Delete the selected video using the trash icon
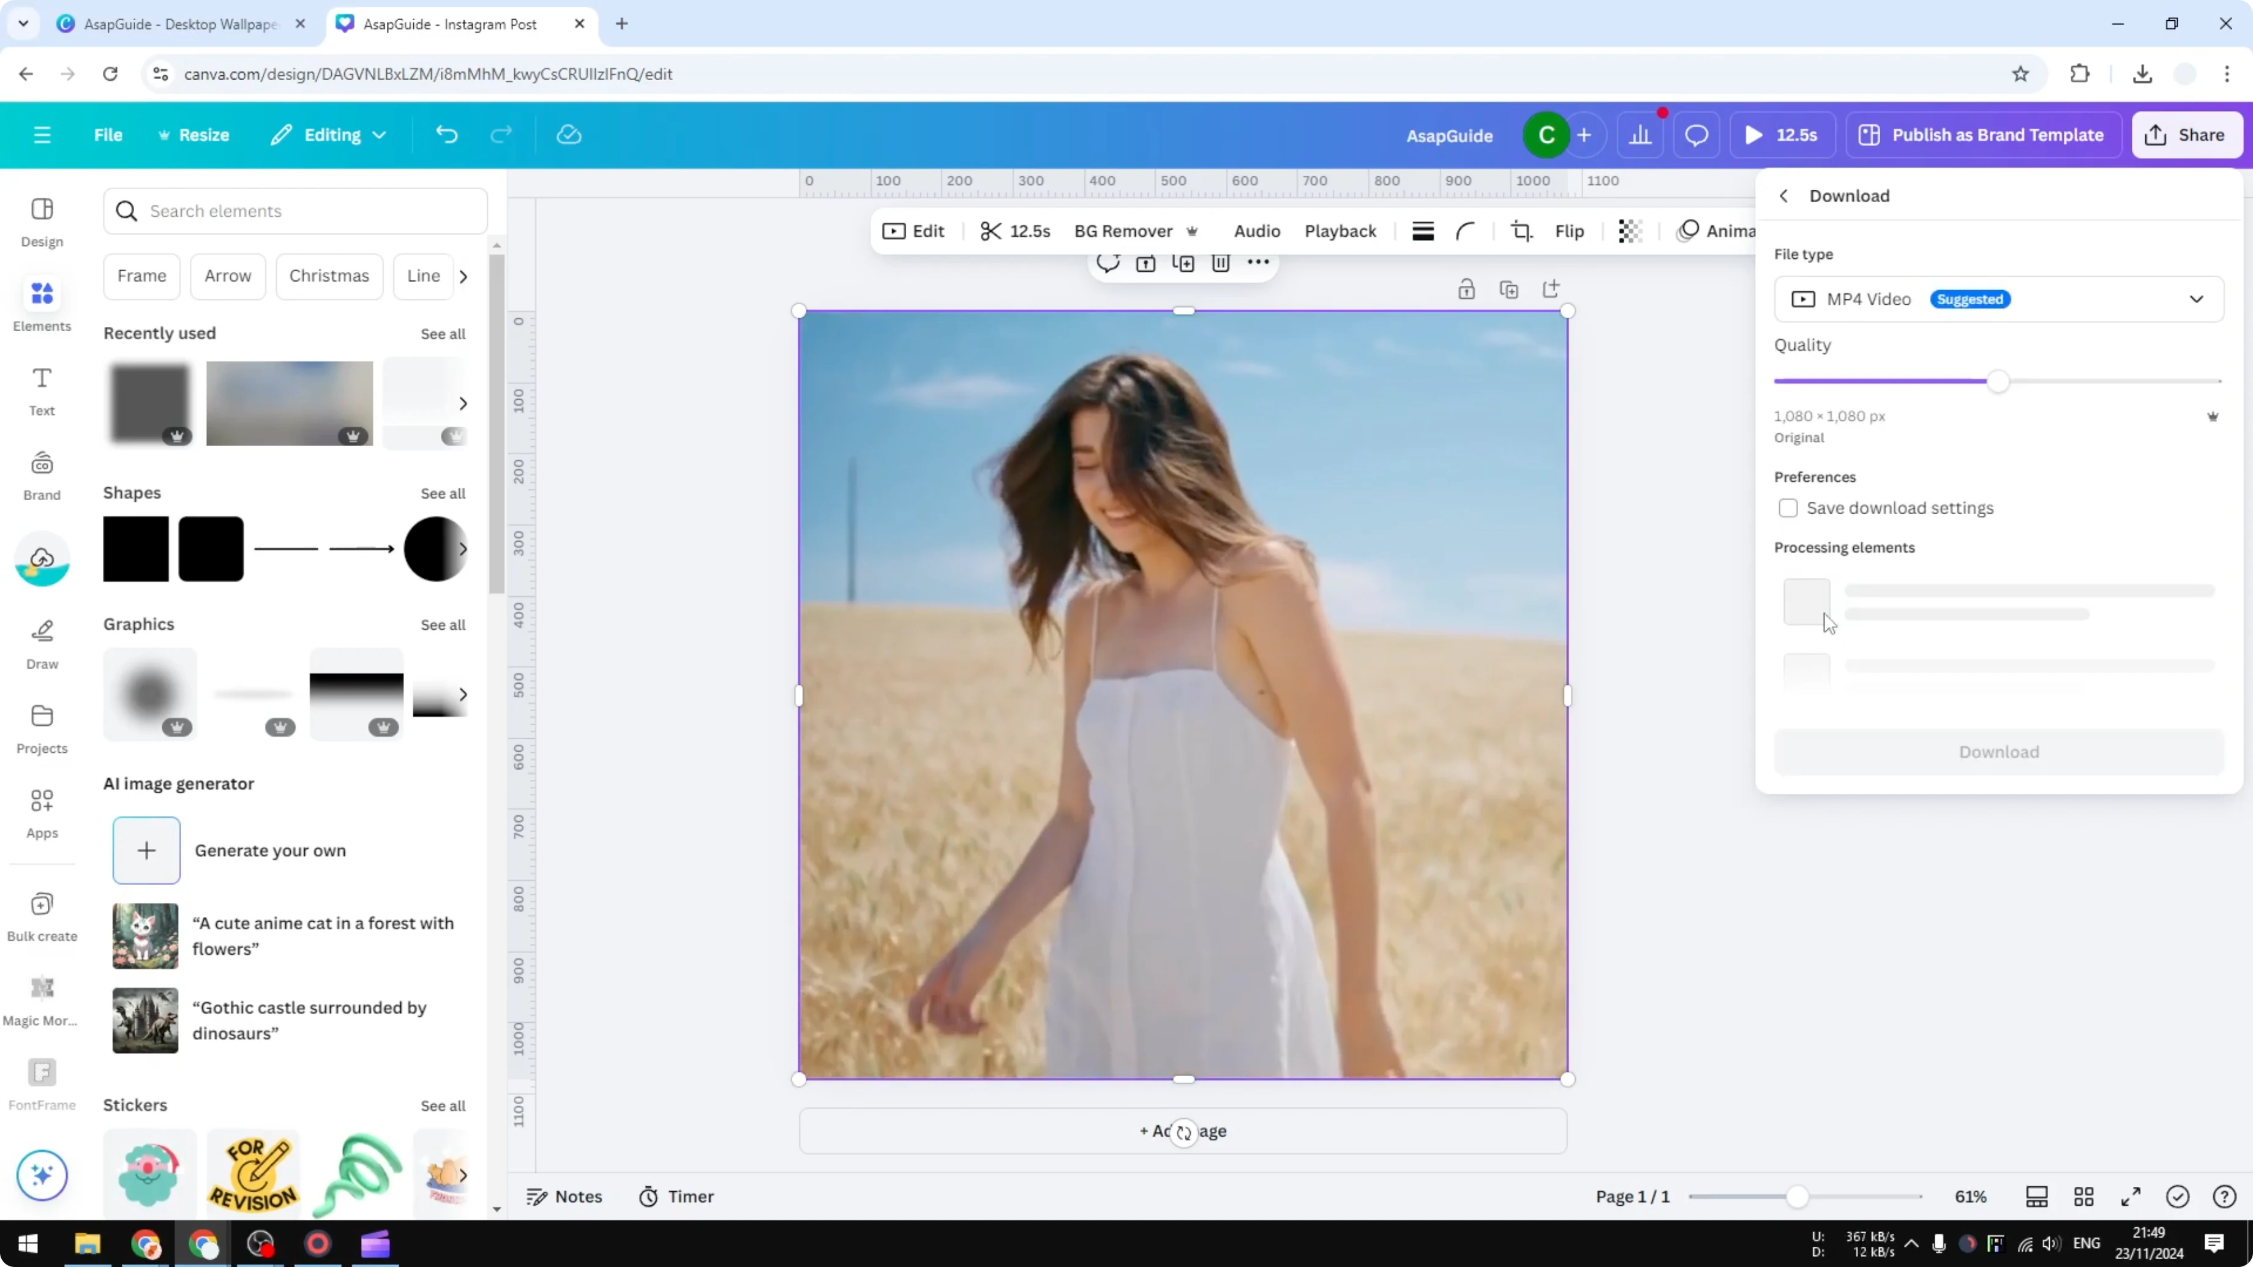Viewport: 2253px width, 1267px height. pyautogui.click(x=1221, y=263)
